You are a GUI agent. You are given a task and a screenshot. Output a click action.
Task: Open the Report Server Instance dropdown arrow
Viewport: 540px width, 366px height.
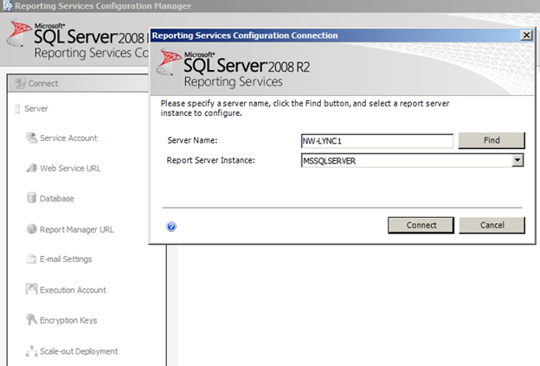(517, 160)
